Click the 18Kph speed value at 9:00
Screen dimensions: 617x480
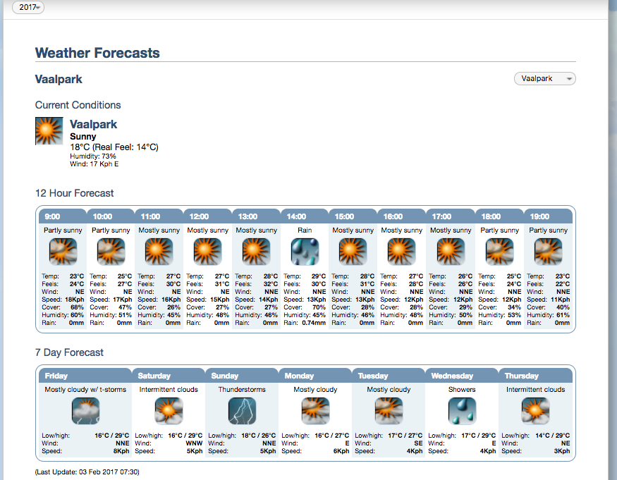(75, 300)
